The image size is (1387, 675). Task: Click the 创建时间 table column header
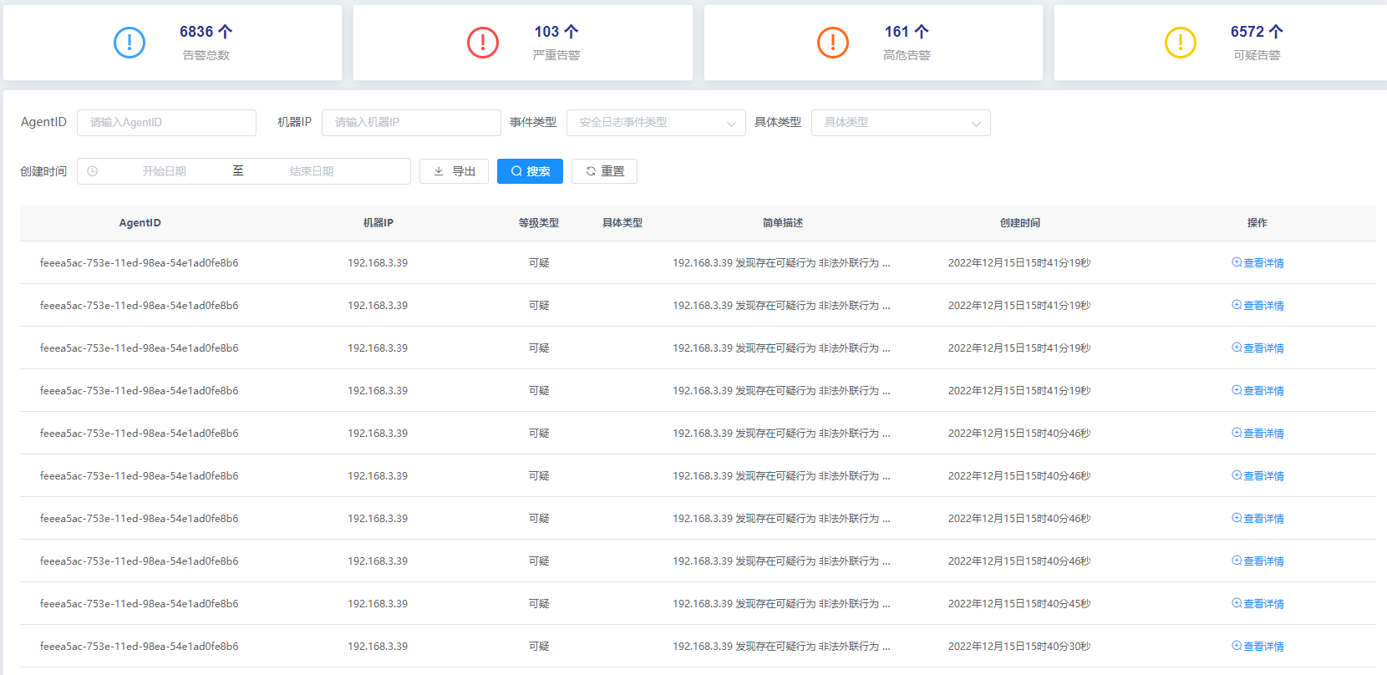point(1020,223)
